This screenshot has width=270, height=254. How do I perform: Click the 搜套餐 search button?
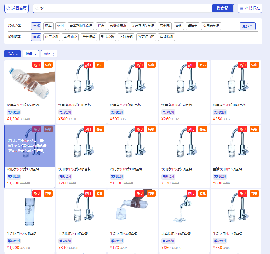click(x=222, y=8)
